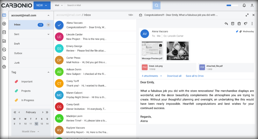This screenshot has width=258, height=139.
Task: Select Madelyn Levin email via ML avatar
Action: coord(59,118)
